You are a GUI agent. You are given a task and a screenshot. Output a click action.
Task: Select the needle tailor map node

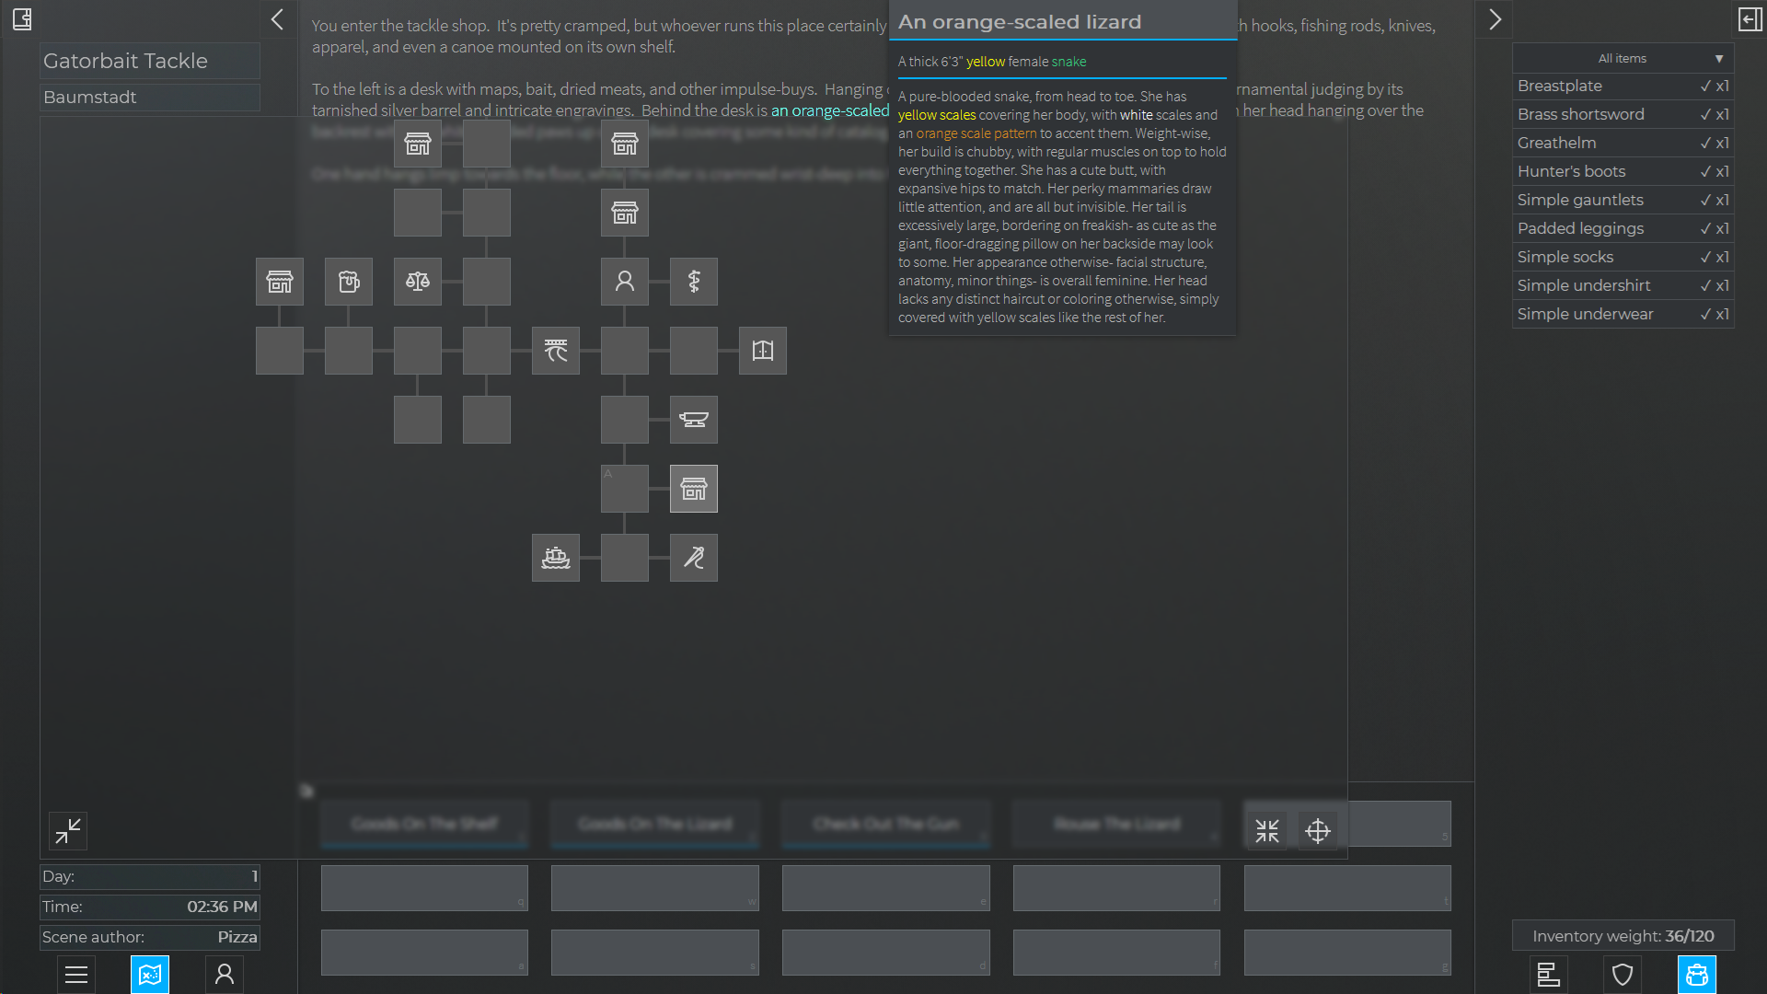point(694,558)
